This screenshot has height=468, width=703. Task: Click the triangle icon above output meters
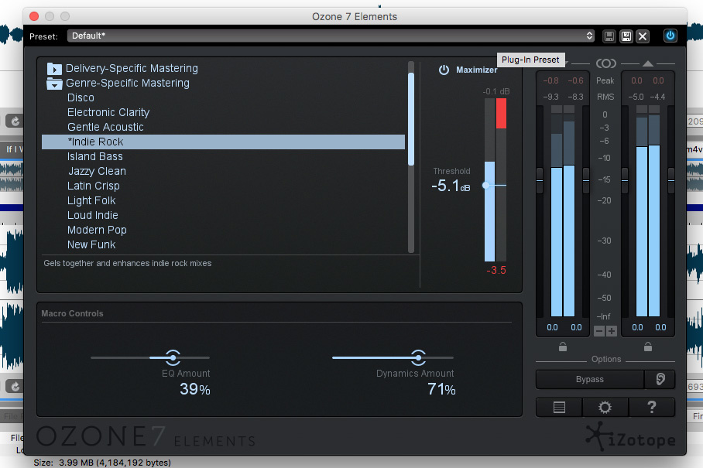point(647,63)
